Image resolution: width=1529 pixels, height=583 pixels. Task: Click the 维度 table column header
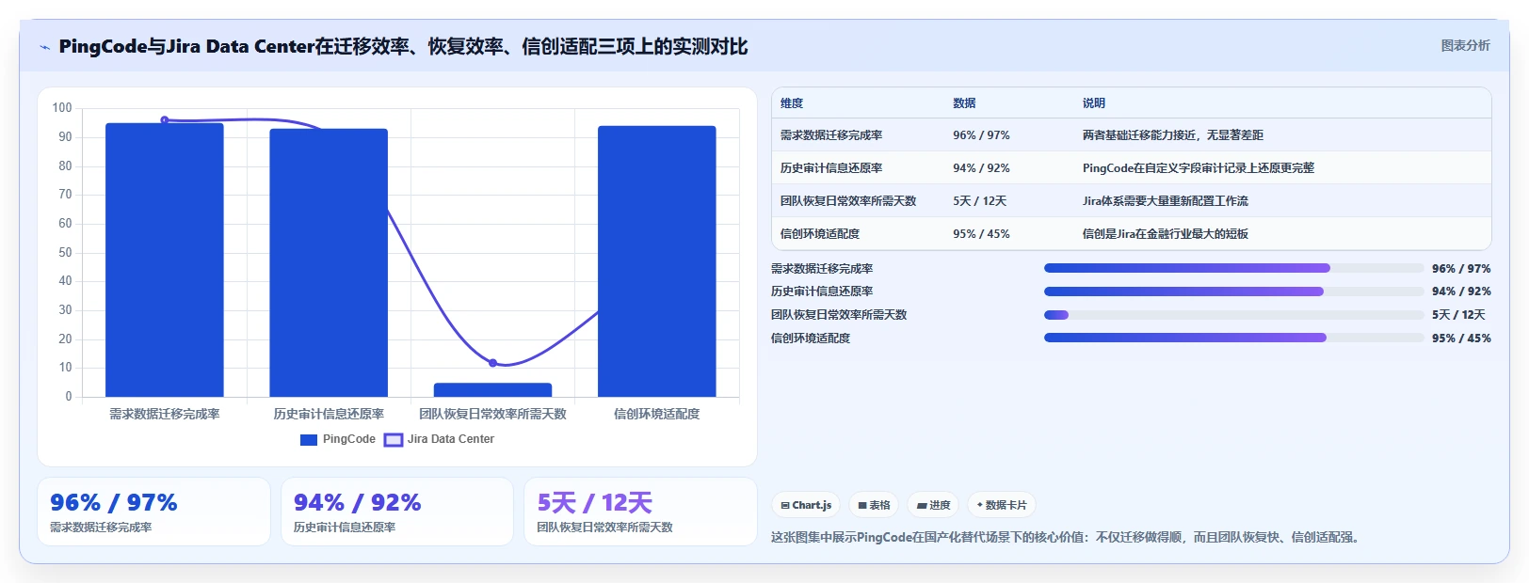pyautogui.click(x=792, y=103)
